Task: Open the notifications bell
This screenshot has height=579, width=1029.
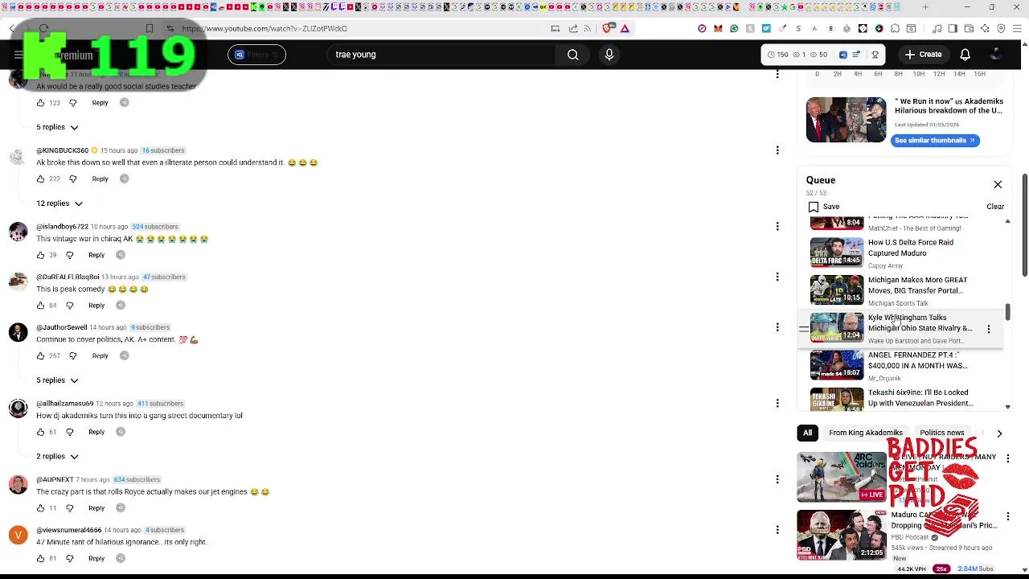Action: tap(965, 55)
